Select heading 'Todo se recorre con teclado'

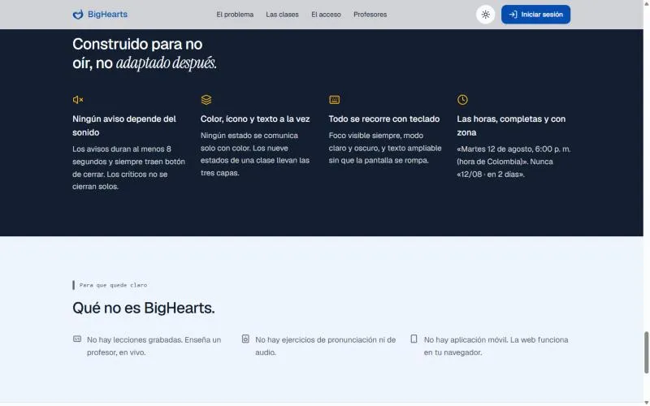pos(383,119)
